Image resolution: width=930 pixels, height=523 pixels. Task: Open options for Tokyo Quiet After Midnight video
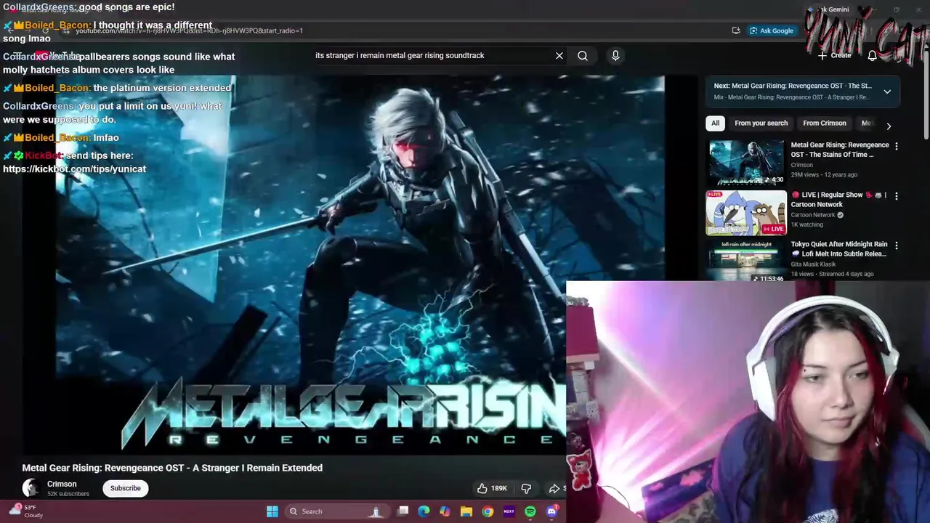[x=896, y=246]
